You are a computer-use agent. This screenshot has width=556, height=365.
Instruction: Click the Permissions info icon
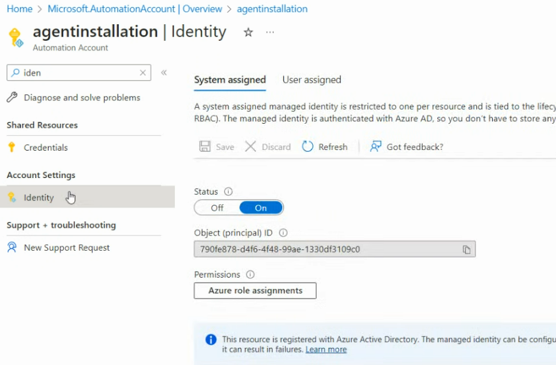250,274
